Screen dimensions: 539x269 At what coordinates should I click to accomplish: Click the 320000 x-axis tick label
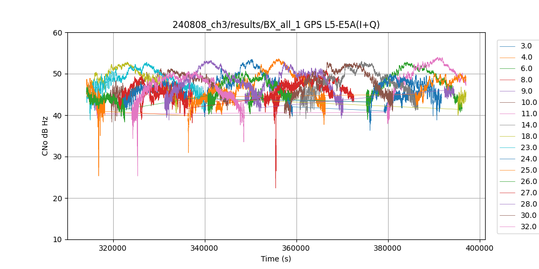pos(113,249)
